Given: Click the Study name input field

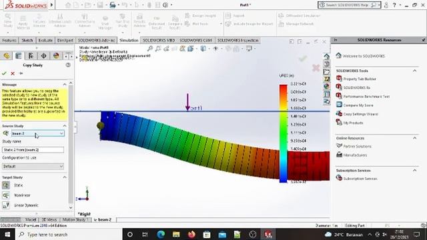Looking at the screenshot, I should [x=33, y=149].
